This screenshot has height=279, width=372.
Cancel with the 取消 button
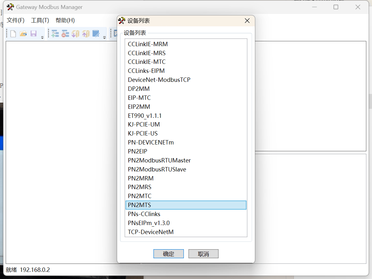click(x=203, y=254)
